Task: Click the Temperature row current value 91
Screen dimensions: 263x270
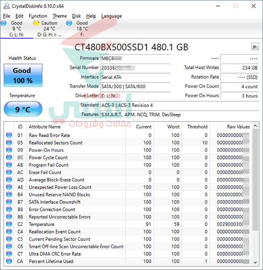Action: [148, 224]
